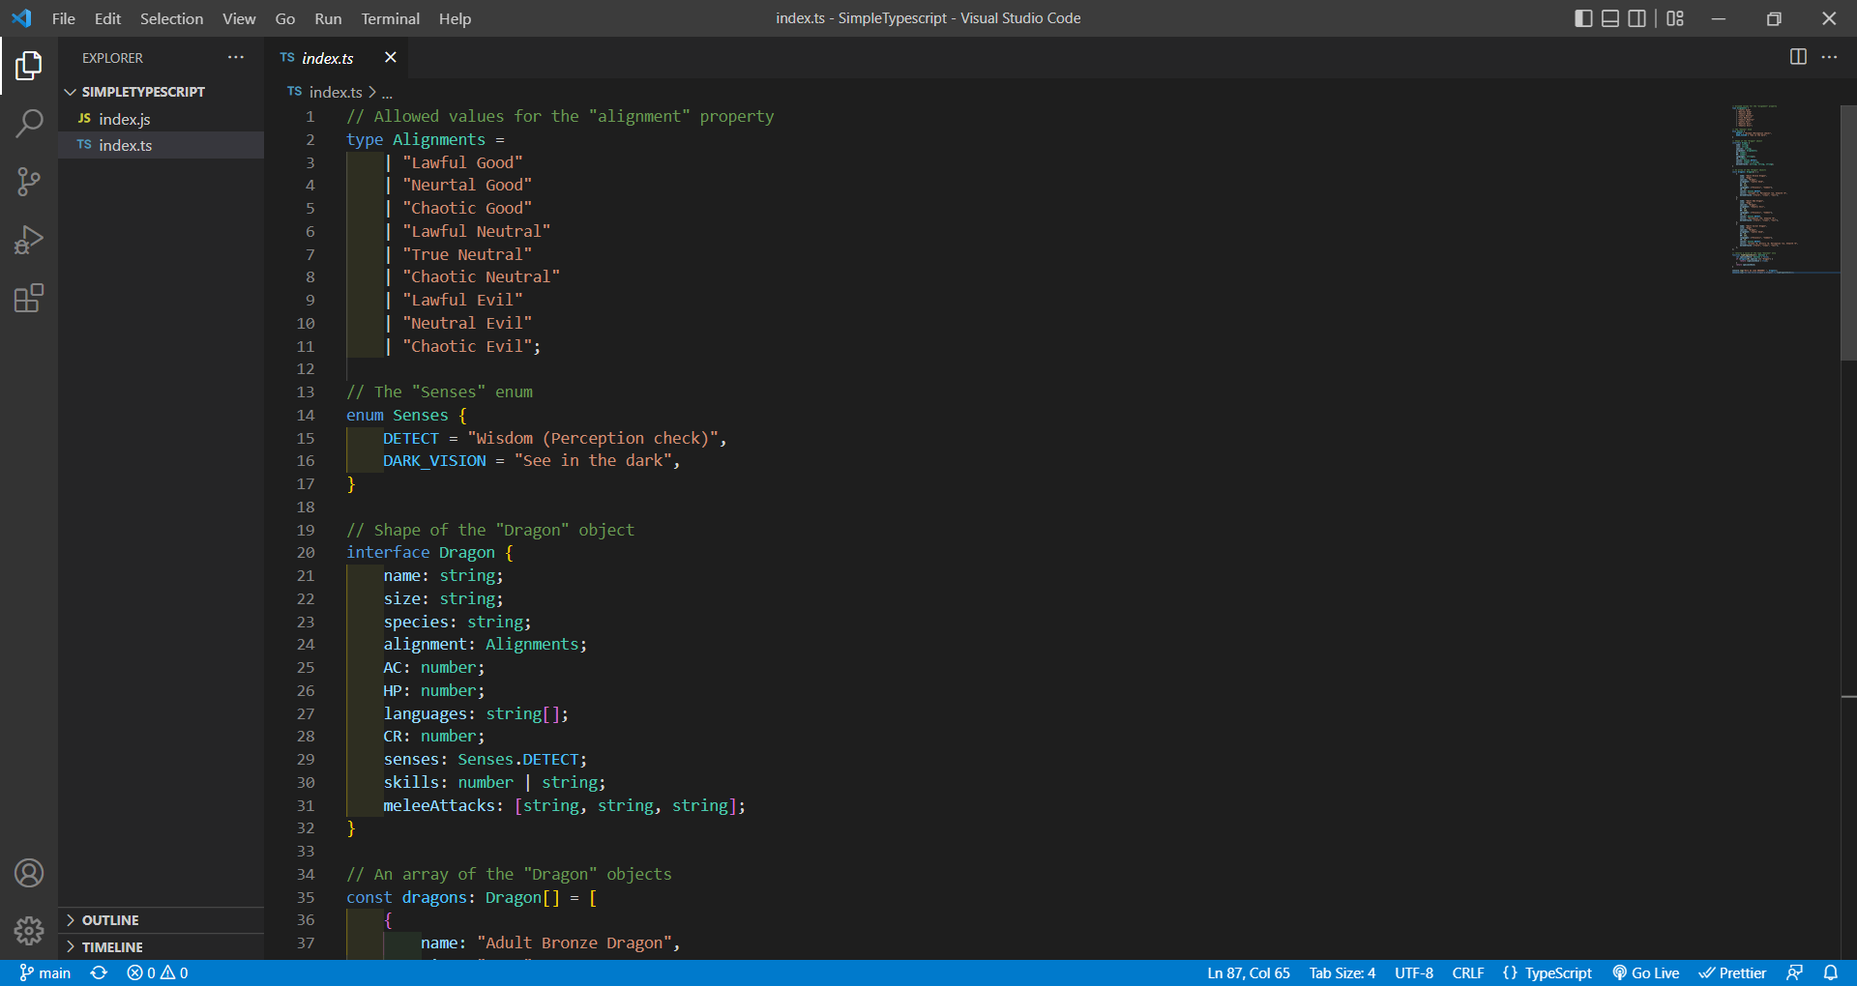Image resolution: width=1857 pixels, height=986 pixels.
Task: Toggle primary side bar visibility
Action: pos(1583,18)
